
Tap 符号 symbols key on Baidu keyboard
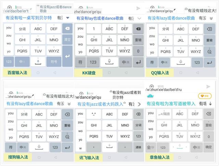(x=54, y=62)
